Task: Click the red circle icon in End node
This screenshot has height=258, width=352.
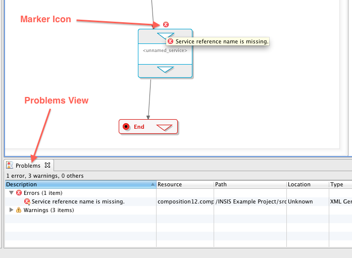Action: pos(126,127)
